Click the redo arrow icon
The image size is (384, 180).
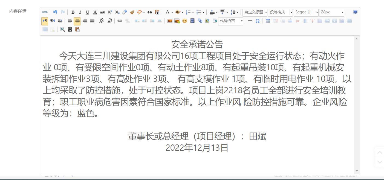[63, 12]
